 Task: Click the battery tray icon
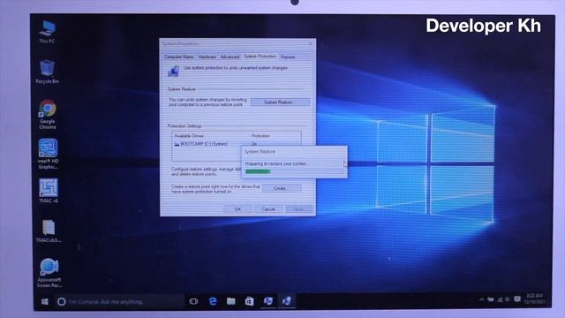[x=491, y=299]
